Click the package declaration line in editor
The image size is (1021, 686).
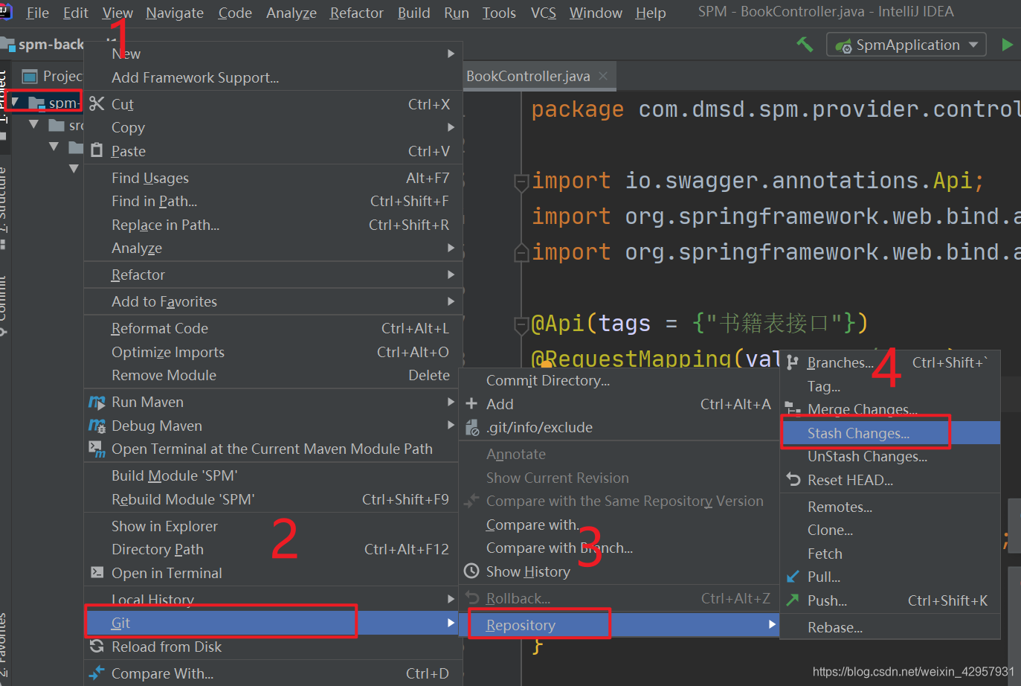click(776, 109)
